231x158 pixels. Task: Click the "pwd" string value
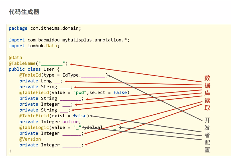click(80, 92)
